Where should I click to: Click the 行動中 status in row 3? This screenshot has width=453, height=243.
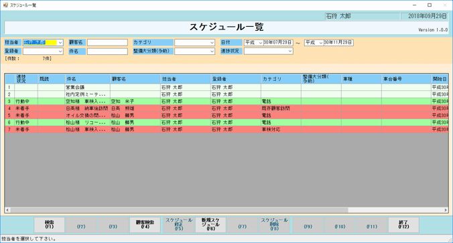click(26, 101)
